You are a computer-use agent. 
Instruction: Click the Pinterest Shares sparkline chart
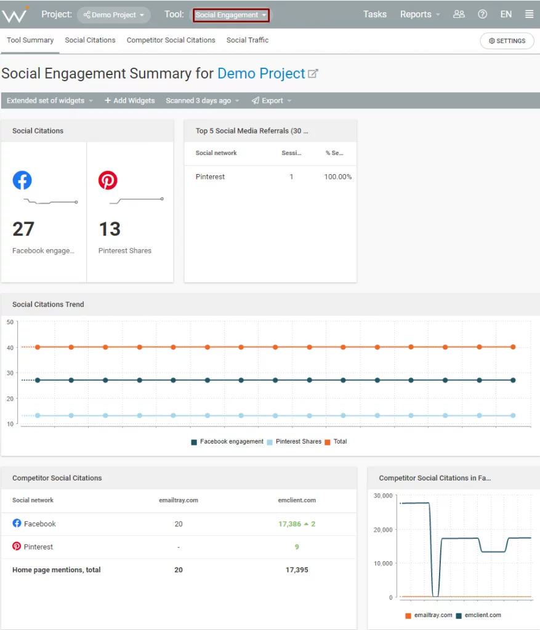pos(137,200)
